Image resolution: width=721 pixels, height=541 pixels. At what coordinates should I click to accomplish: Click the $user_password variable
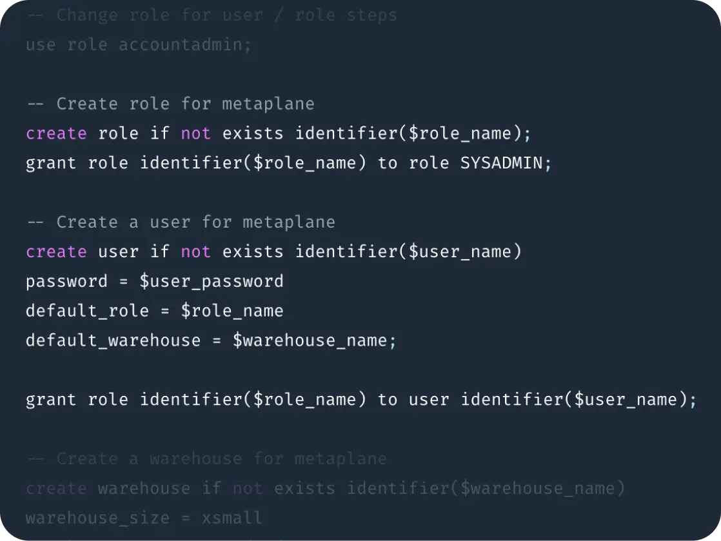coord(212,281)
